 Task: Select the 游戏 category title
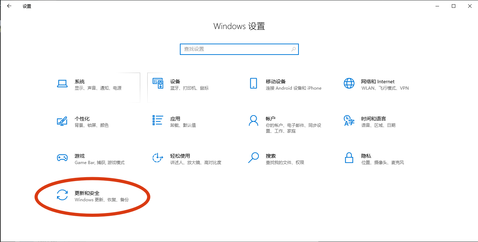[x=80, y=156]
